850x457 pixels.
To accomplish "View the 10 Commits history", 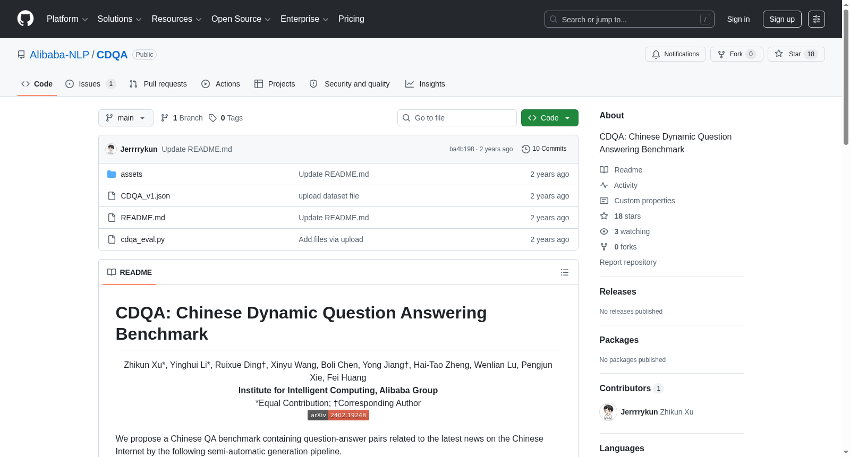I will point(544,149).
